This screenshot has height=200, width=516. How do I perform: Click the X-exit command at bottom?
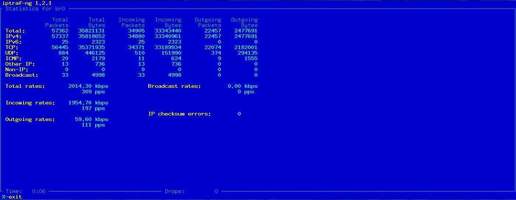[12, 197]
